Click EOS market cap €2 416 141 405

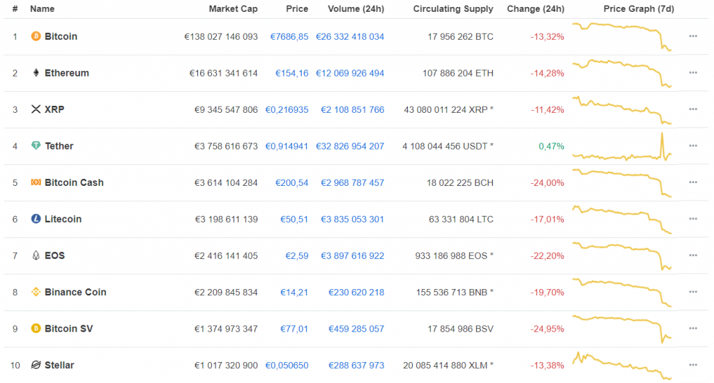point(226,256)
